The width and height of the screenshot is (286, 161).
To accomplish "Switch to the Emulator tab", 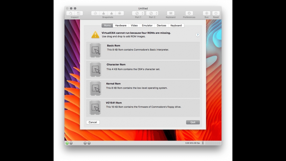I will point(147,26).
